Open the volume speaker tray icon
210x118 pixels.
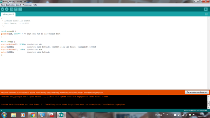pyautogui.click(x=186, y=115)
